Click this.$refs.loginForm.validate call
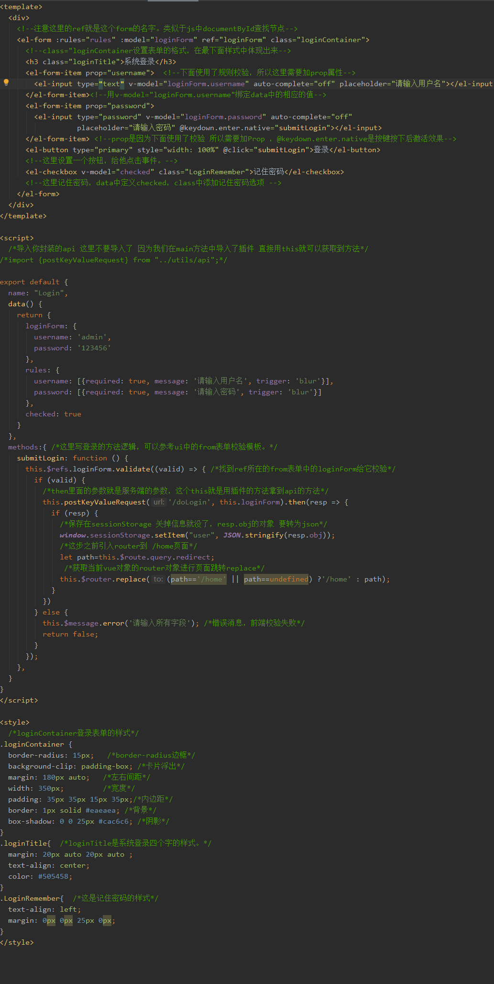 (x=88, y=469)
